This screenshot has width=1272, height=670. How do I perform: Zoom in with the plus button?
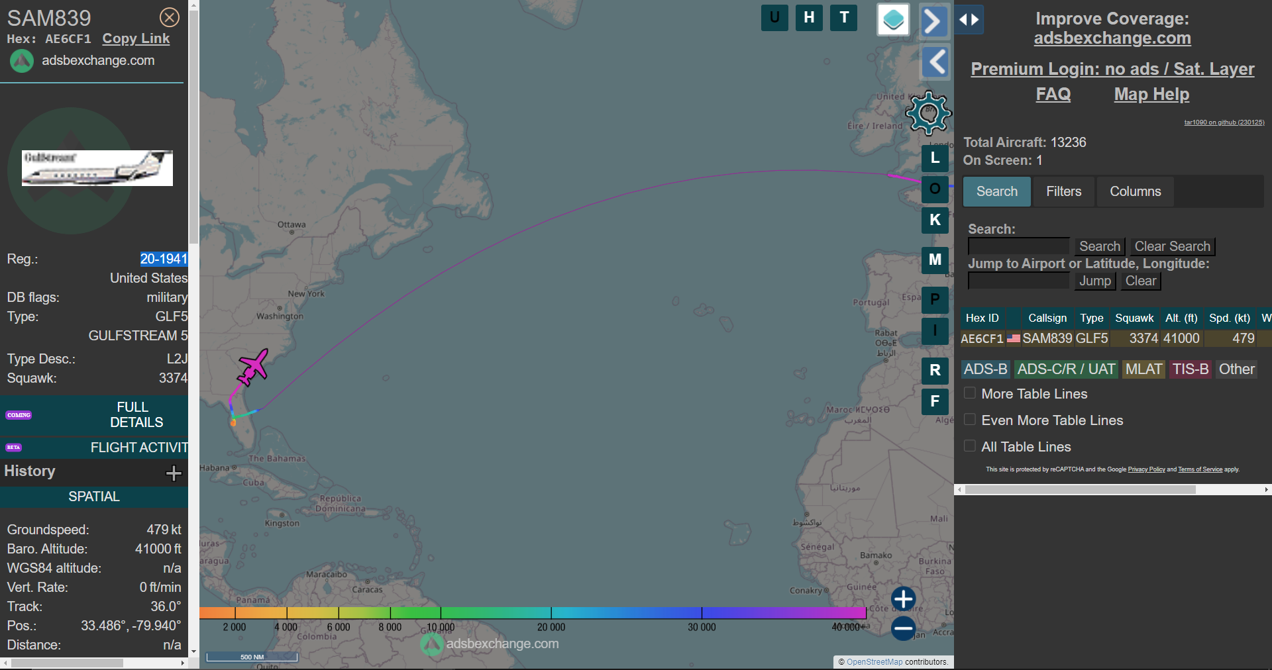(x=903, y=599)
